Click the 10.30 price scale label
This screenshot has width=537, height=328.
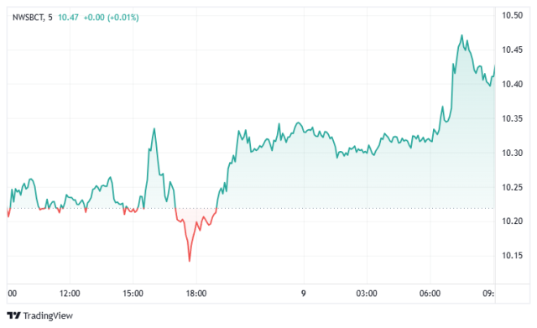(513, 153)
